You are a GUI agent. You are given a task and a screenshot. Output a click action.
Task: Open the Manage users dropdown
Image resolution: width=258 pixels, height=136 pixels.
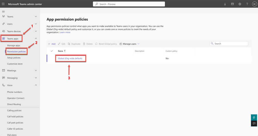click(x=130, y=44)
